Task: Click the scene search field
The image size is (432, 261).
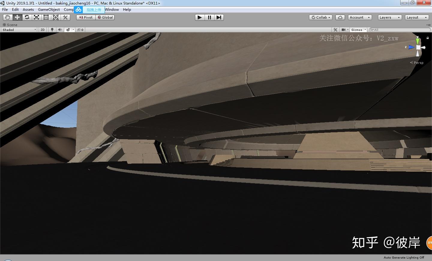Action: point(401,30)
